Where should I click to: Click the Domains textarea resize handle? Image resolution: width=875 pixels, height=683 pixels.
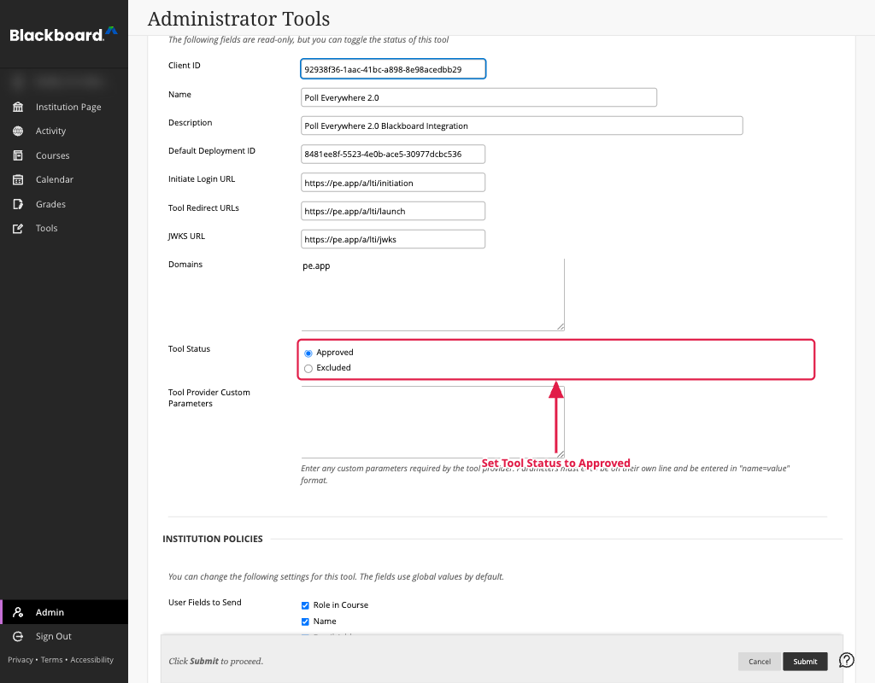pos(561,327)
